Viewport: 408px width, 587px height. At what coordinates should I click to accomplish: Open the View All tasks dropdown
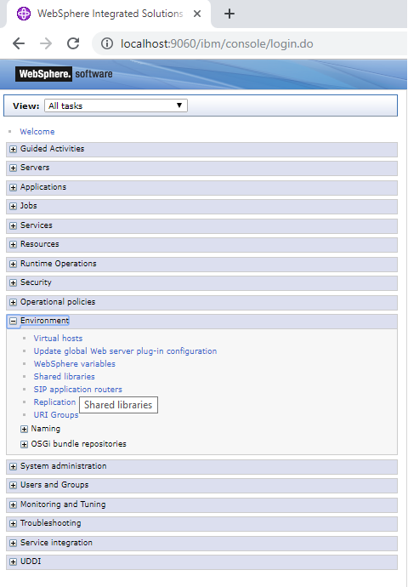116,105
